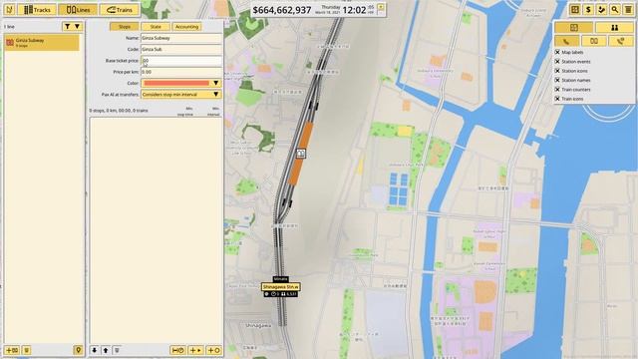Open the line Color dropdown
This screenshot has width=638, height=359.
coord(181,83)
